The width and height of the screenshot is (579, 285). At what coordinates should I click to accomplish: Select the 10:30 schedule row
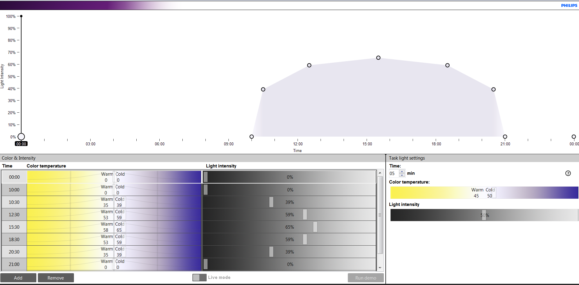coord(14,202)
